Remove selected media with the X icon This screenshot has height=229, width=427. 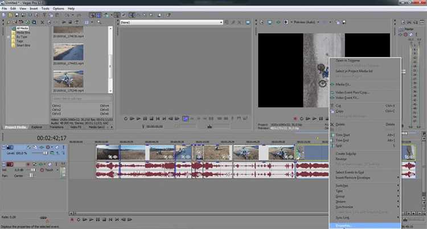[42, 22]
